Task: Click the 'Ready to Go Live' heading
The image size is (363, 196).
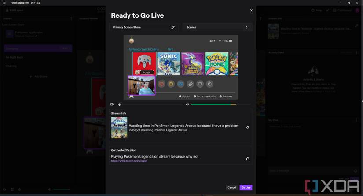Action: (137, 15)
